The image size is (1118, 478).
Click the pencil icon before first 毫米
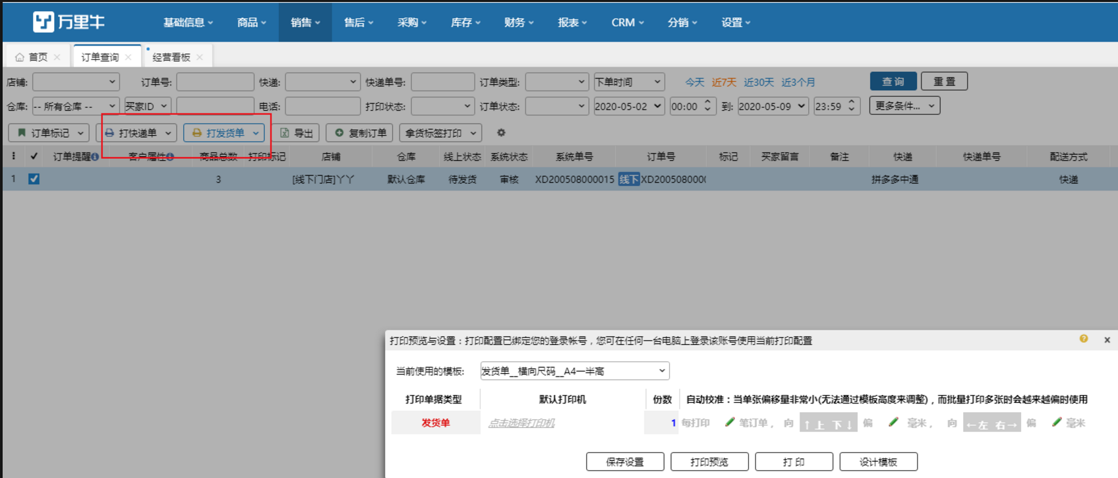click(893, 422)
